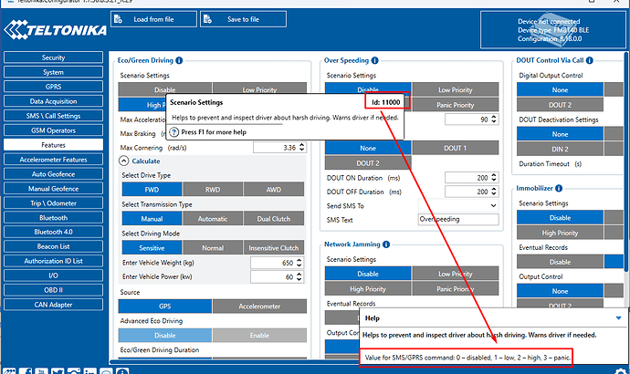Open the System section
The image size is (630, 374).
point(54,72)
